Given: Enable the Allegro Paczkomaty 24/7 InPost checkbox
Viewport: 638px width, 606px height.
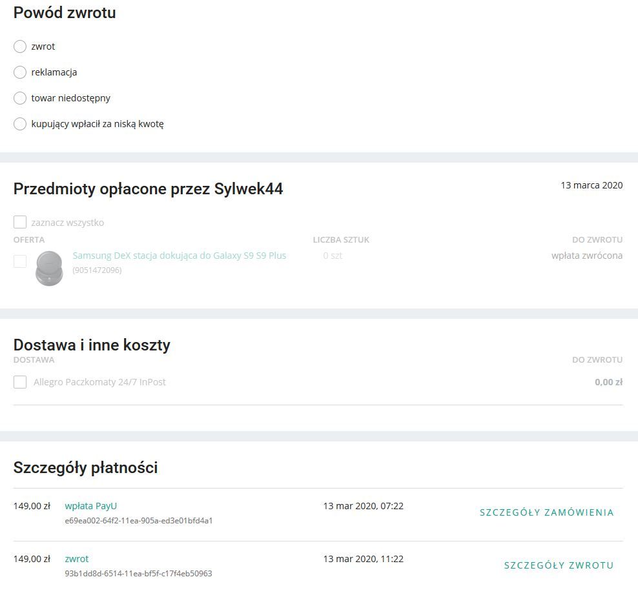Looking at the screenshot, I should (x=20, y=382).
